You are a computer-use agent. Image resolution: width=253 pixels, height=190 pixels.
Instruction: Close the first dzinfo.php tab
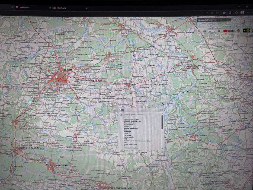50,8
